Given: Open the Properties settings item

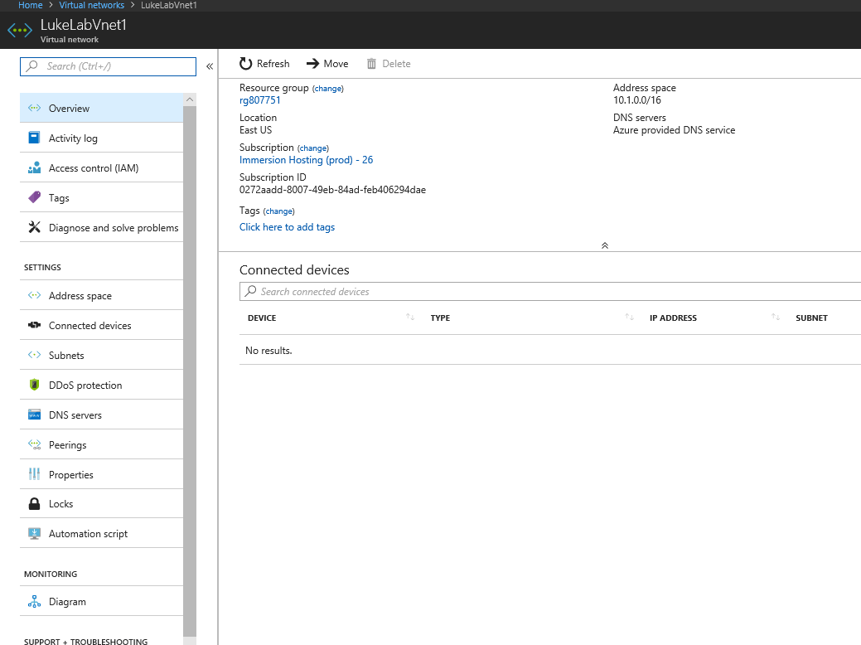Looking at the screenshot, I should tap(102, 474).
